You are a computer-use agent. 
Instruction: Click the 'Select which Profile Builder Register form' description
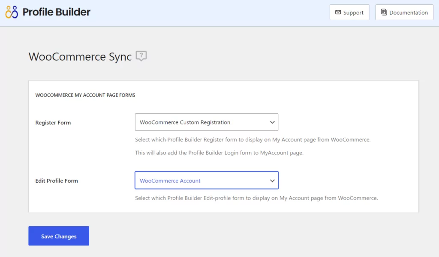click(x=253, y=140)
